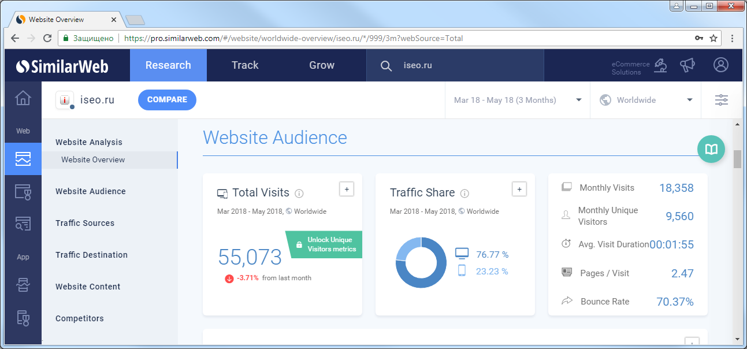Open the Industry Analysis sidebar icon
The width and height of the screenshot is (747, 349).
(x=23, y=191)
